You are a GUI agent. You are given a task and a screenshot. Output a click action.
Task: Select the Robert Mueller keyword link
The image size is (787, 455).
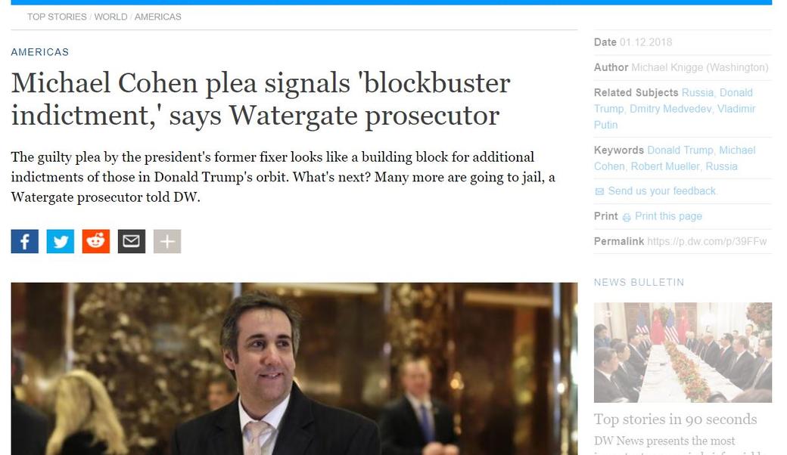(664, 166)
